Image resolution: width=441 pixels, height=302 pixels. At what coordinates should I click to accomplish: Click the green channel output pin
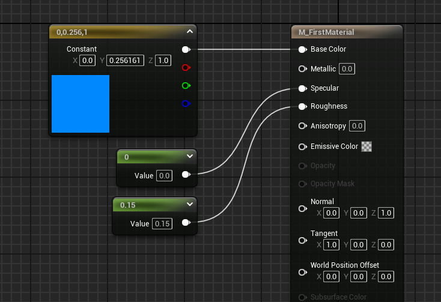186,85
